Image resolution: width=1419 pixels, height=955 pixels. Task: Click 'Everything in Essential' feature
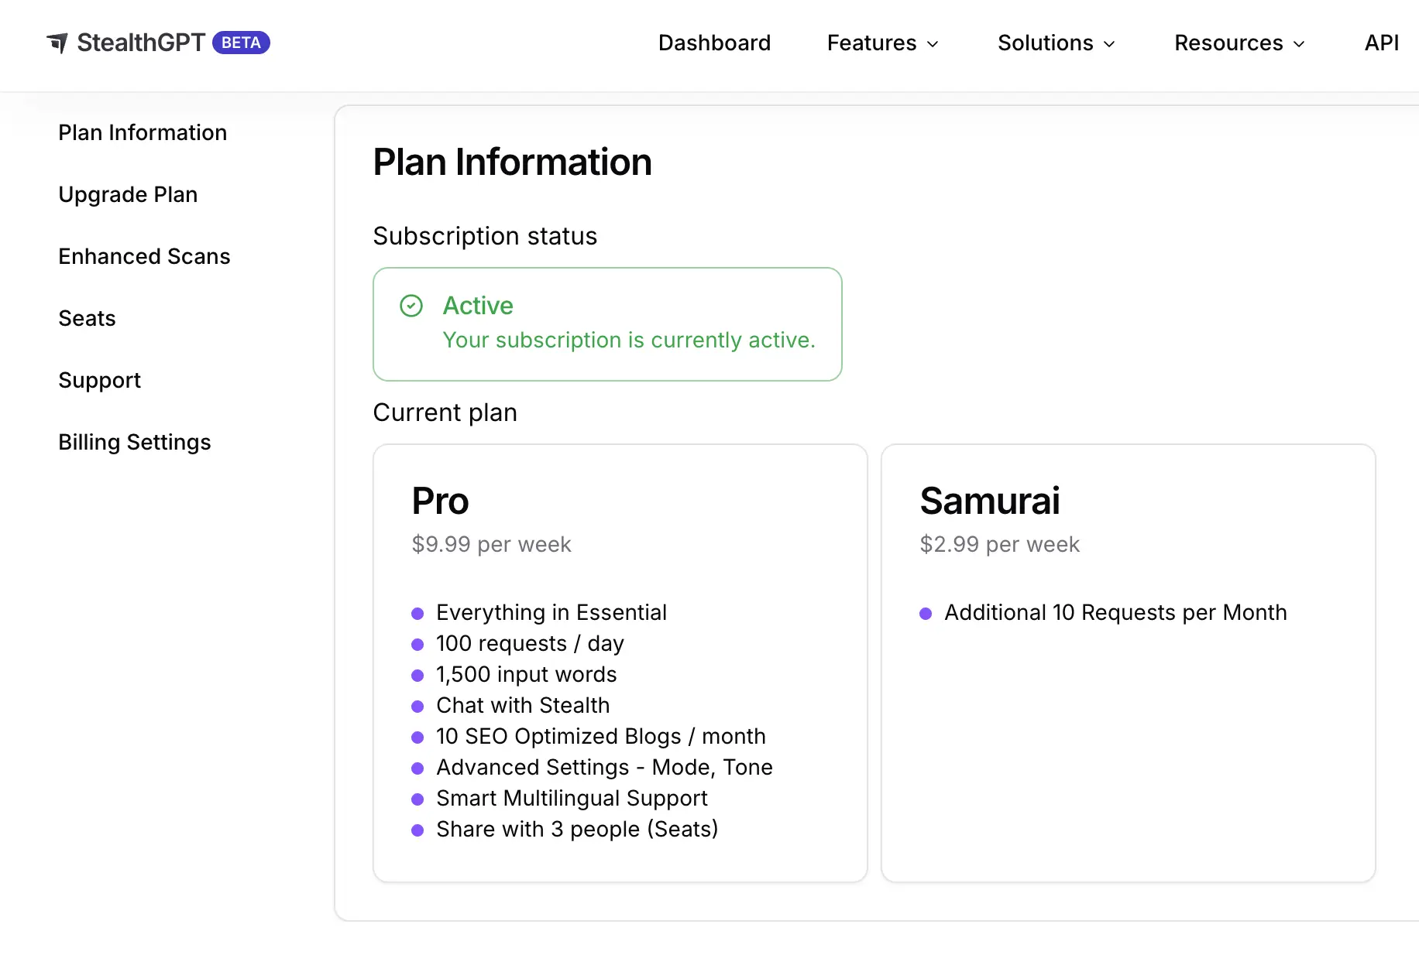(x=551, y=612)
